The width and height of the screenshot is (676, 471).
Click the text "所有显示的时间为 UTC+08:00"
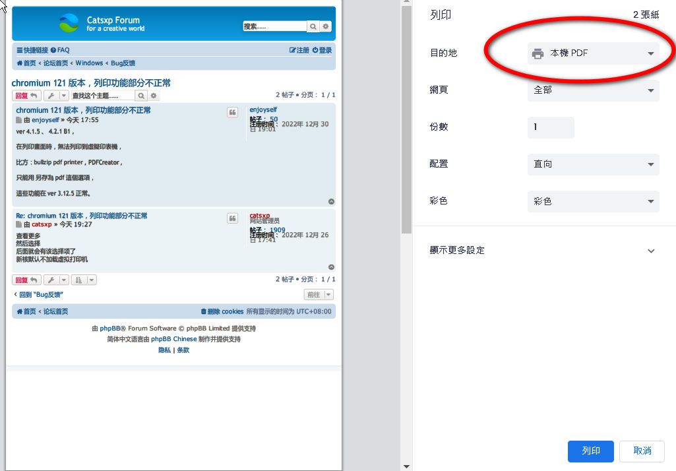(x=289, y=311)
